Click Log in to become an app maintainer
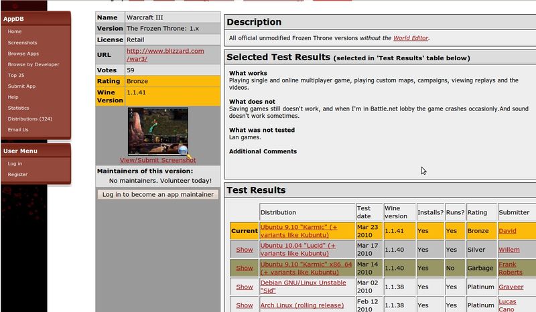 click(x=158, y=194)
